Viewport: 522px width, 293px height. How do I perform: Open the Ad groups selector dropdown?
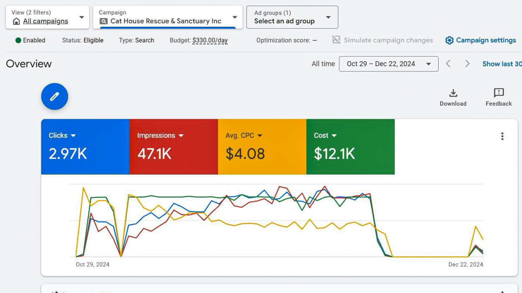click(328, 17)
